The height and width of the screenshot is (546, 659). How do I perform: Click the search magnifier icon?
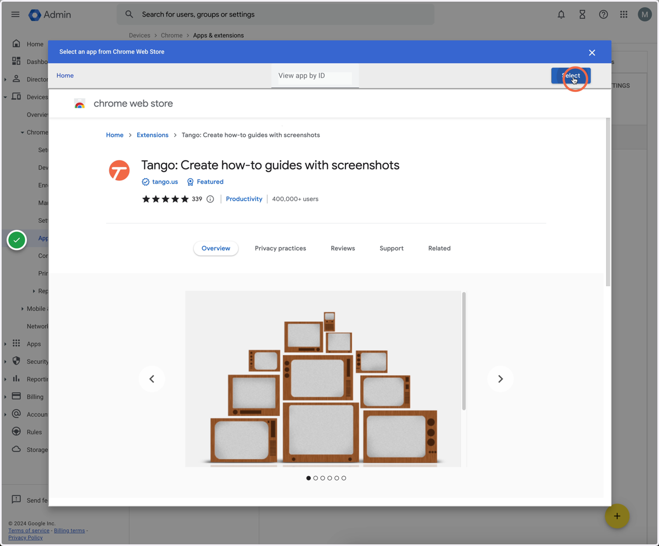129,14
